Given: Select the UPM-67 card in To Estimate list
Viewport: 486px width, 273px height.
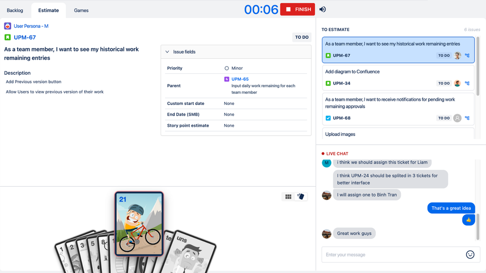Looking at the screenshot, I should [x=398, y=50].
